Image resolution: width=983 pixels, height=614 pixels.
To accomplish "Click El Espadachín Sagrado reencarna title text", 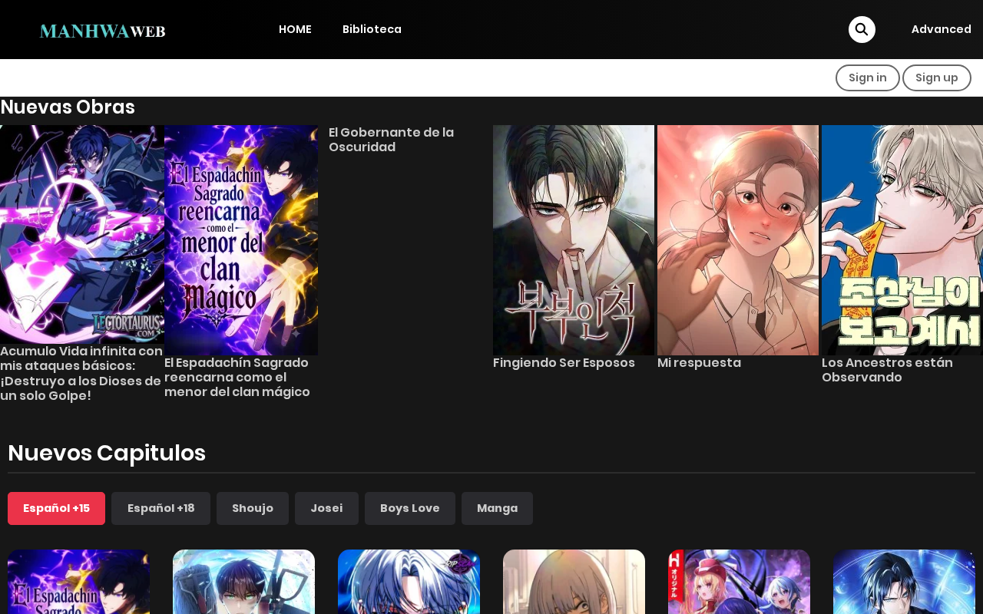I will (x=237, y=377).
